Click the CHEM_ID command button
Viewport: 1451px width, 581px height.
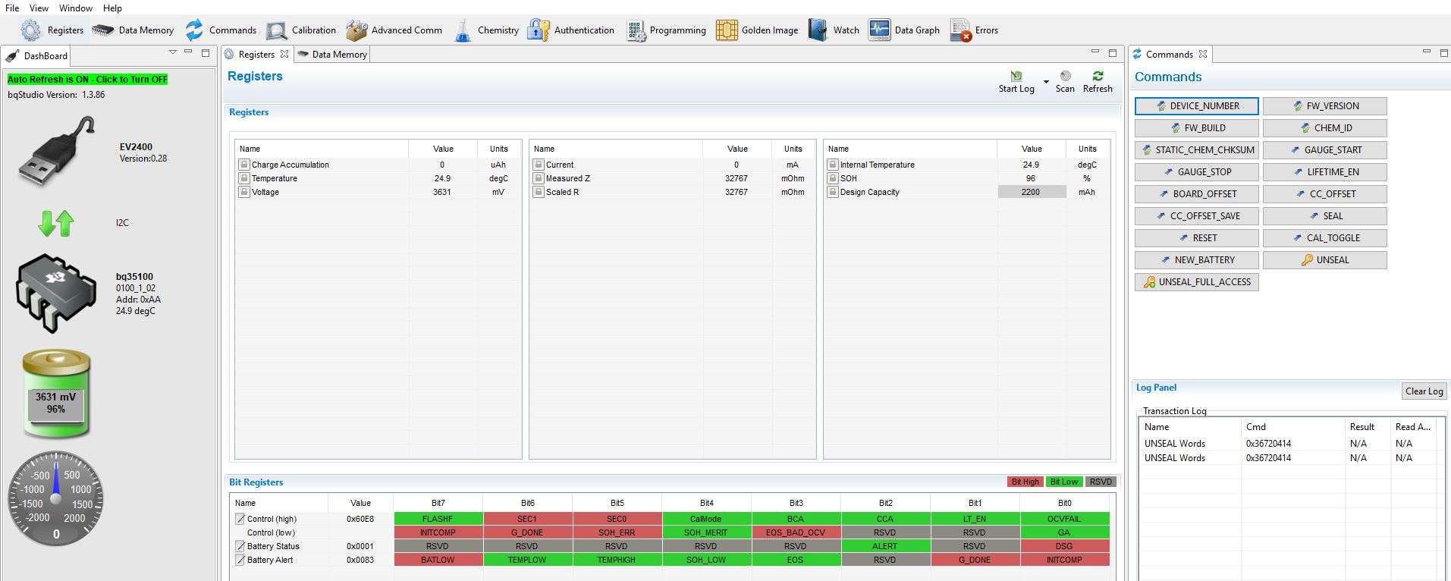[x=1325, y=128]
